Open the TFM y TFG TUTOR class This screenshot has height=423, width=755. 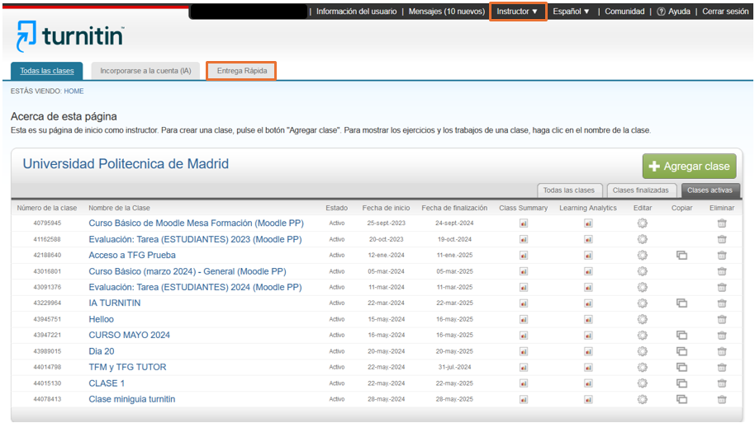[127, 367]
